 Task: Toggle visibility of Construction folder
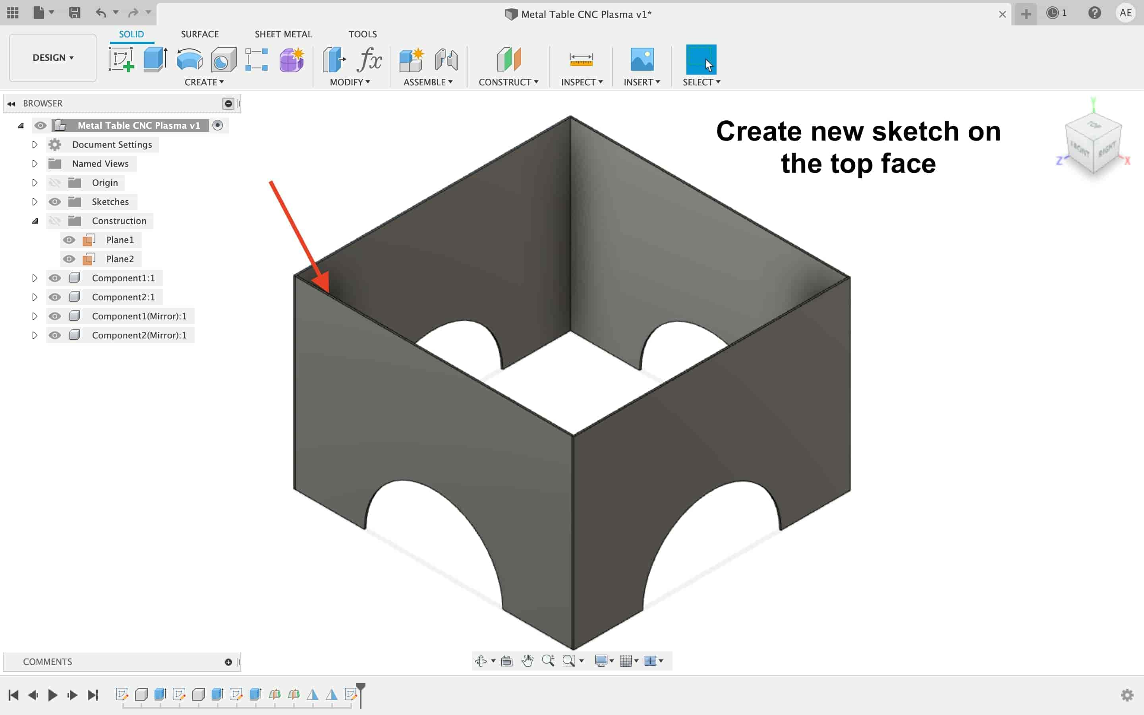(x=55, y=221)
